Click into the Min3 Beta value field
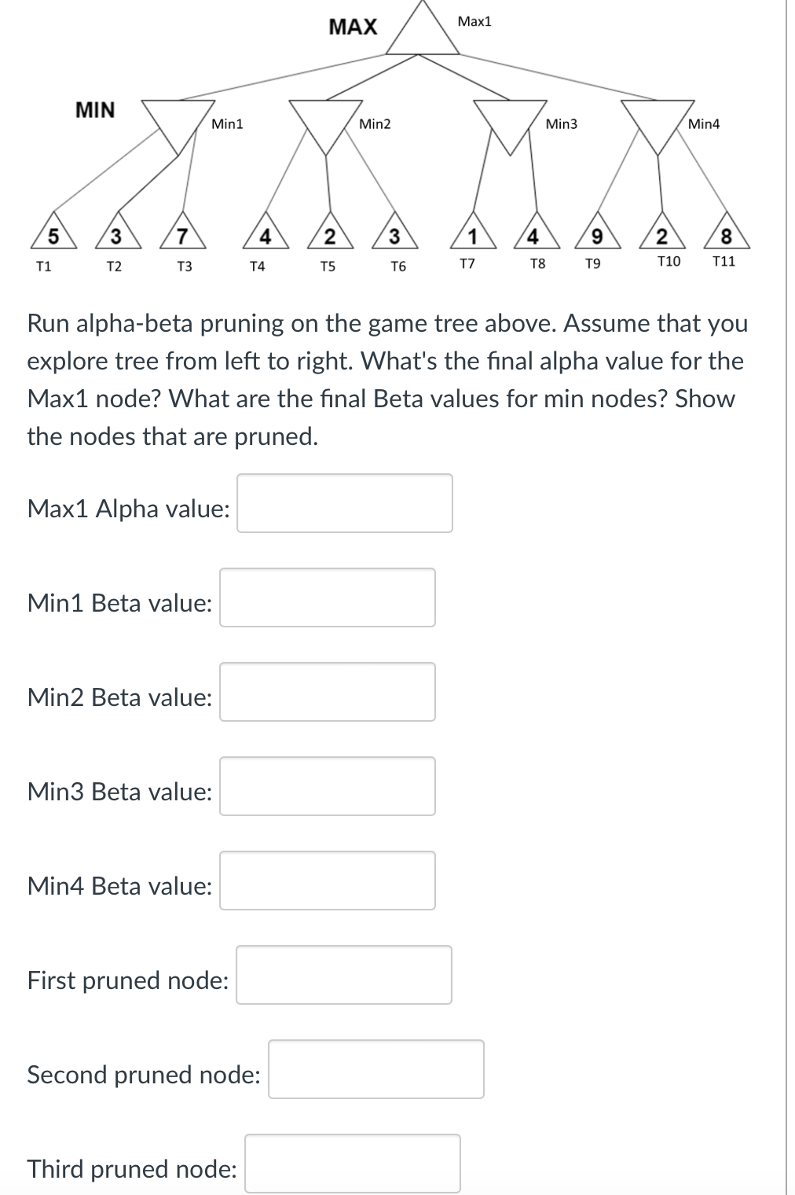 coord(327,786)
